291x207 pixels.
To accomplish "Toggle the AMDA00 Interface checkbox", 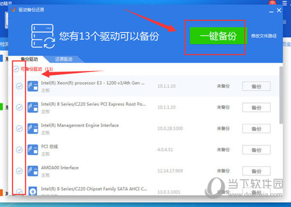I will [19, 171].
